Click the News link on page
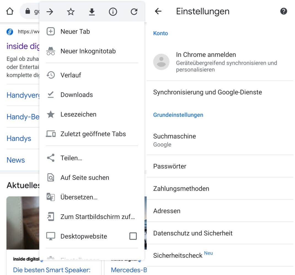The height and width of the screenshot is (275, 295). [x=16, y=160]
